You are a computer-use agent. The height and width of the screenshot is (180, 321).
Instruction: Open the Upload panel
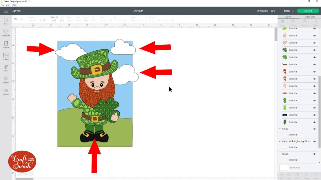click(x=6, y=91)
